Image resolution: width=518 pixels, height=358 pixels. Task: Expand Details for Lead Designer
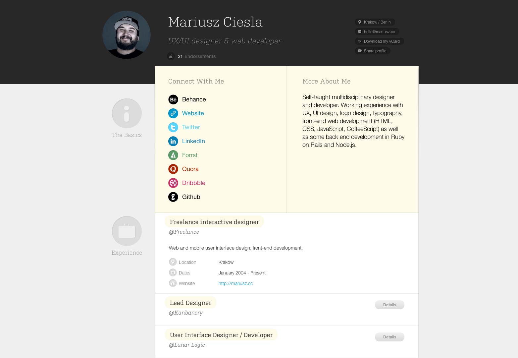[389, 305]
